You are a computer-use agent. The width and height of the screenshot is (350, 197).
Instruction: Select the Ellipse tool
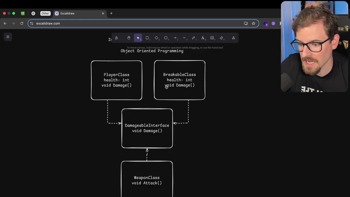coord(166,38)
